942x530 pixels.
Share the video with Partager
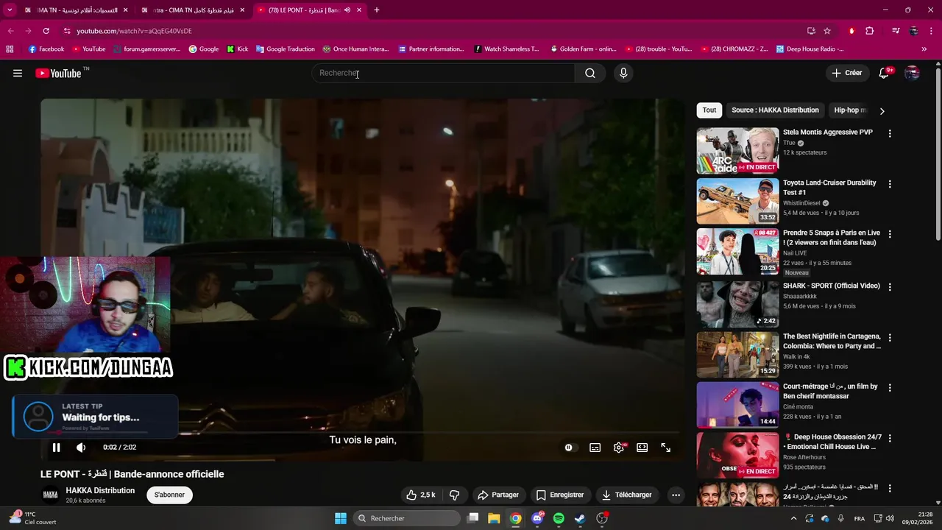pos(498,495)
